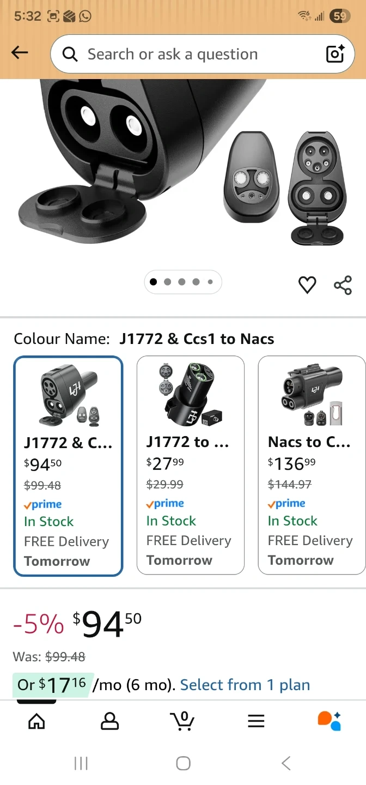Tap the back arrow icon

point(20,52)
